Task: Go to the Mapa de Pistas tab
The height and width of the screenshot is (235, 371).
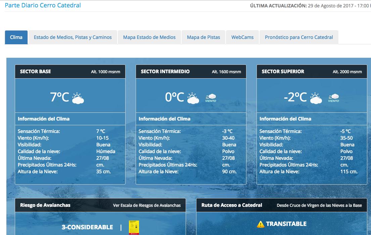Action: (203, 37)
